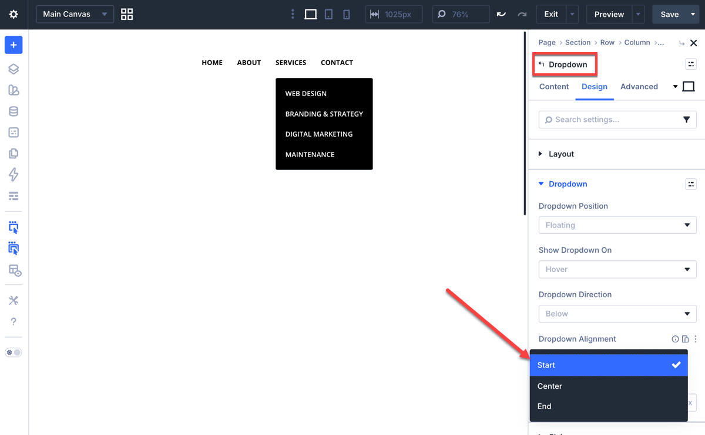Image resolution: width=705 pixels, height=435 pixels.
Task: Click the Preview button
Action: pyautogui.click(x=609, y=14)
